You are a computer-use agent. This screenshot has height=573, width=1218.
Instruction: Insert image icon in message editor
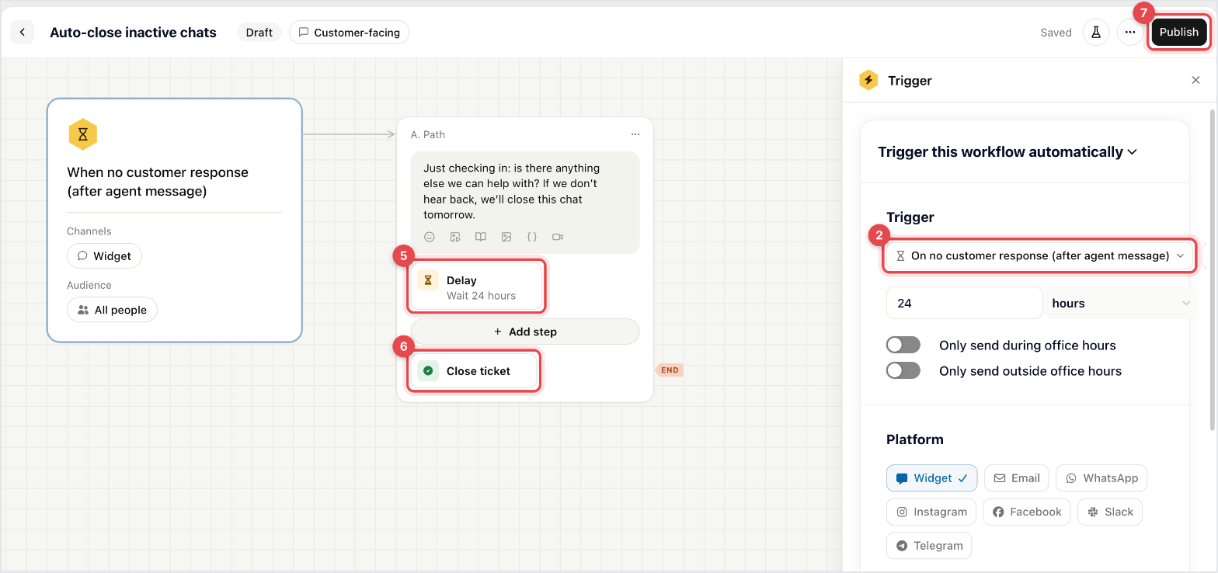click(x=506, y=237)
